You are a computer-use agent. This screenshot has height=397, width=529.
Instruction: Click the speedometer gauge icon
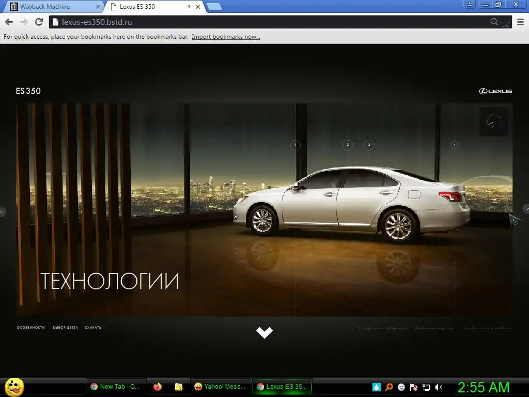(x=493, y=121)
